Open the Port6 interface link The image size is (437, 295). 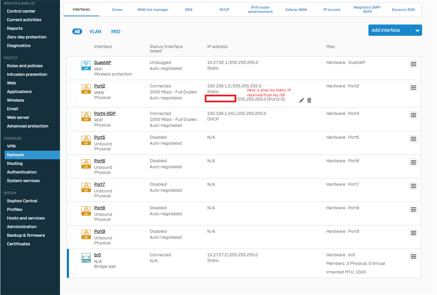click(100, 161)
